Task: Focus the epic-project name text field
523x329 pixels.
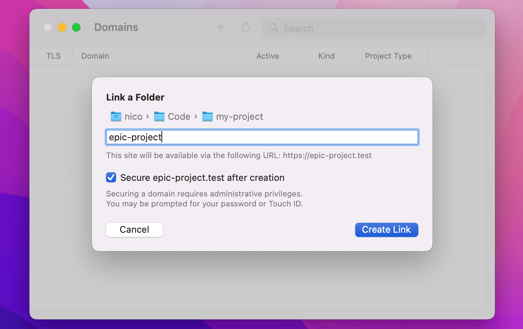Action: [262, 137]
